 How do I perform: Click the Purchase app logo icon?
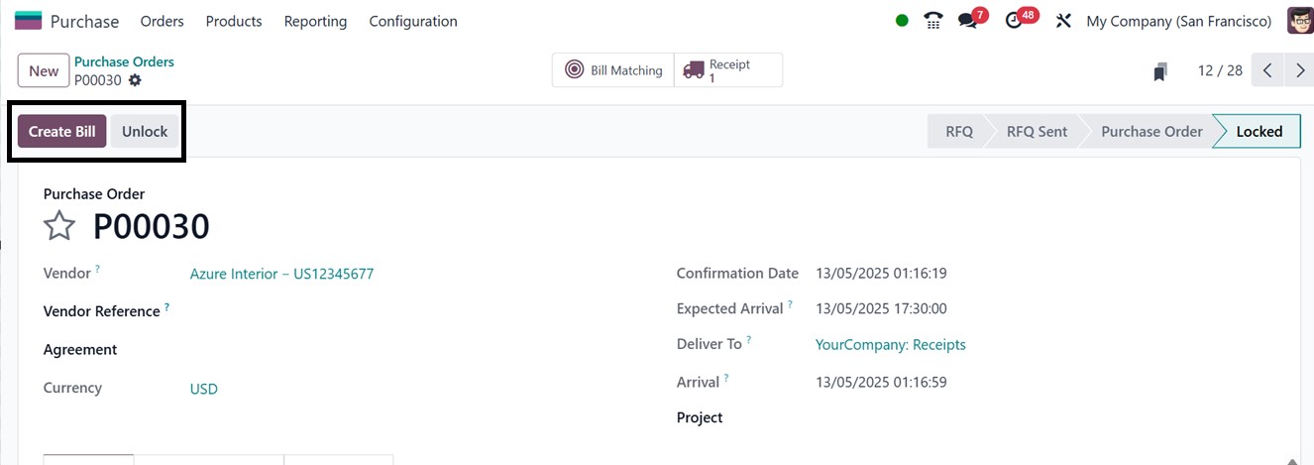(28, 21)
